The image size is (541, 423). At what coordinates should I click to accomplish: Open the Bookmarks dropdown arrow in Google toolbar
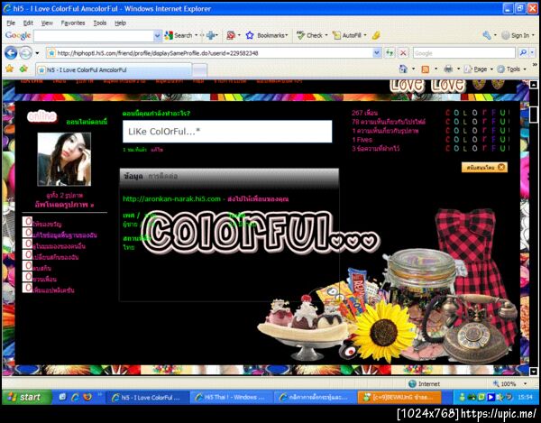pyautogui.click(x=287, y=35)
